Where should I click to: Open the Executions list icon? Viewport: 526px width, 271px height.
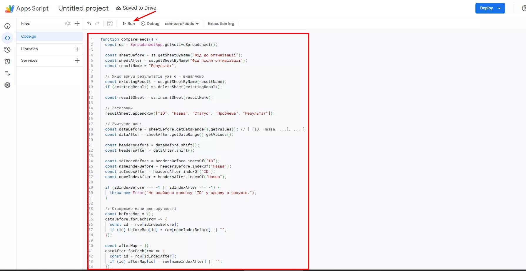pyautogui.click(x=8, y=73)
